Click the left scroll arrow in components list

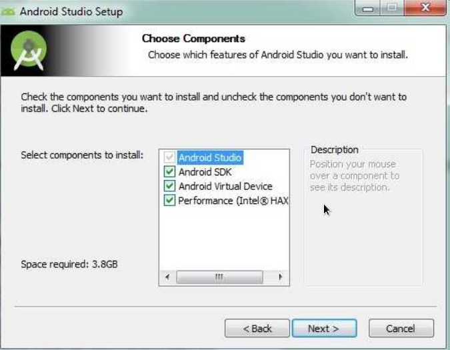tap(167, 277)
